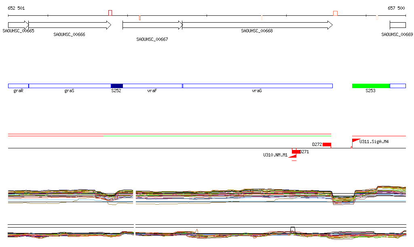
Task: Click the red marker above SAOUHSC_00666 end
Action: pos(110,13)
